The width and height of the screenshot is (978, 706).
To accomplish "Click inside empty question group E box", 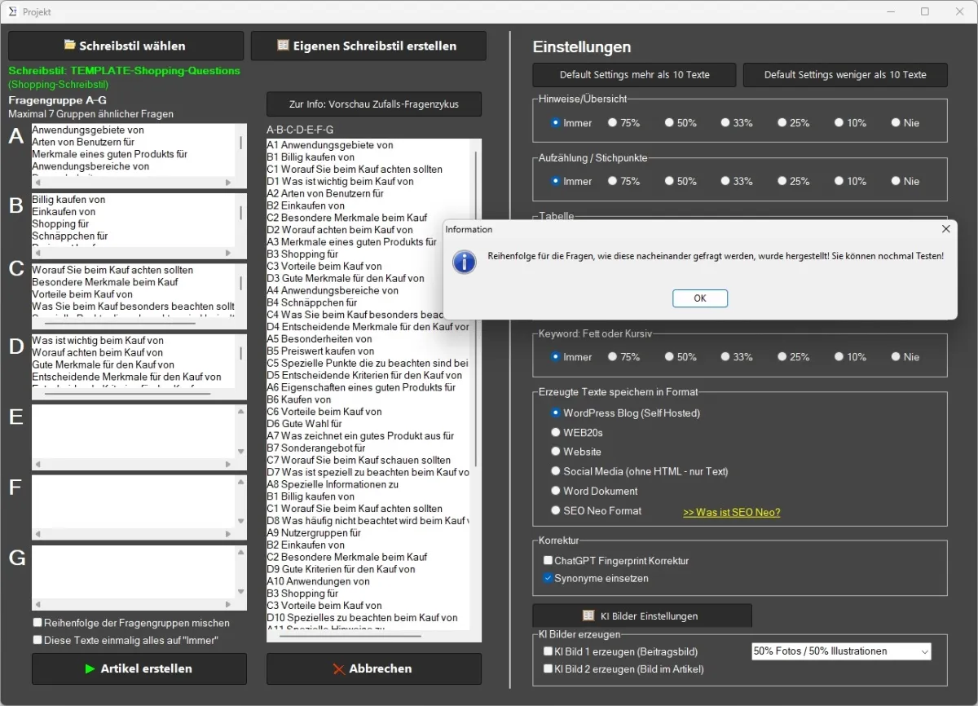I will click(x=133, y=431).
